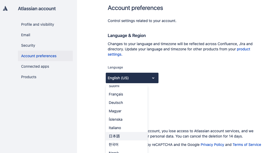This screenshot has height=153, width=274.
Task: Click the language dropdown chevron arrow
Action: coord(153,78)
